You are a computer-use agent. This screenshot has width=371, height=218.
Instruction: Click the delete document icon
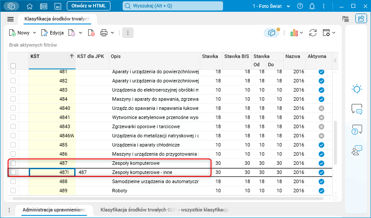91,33
